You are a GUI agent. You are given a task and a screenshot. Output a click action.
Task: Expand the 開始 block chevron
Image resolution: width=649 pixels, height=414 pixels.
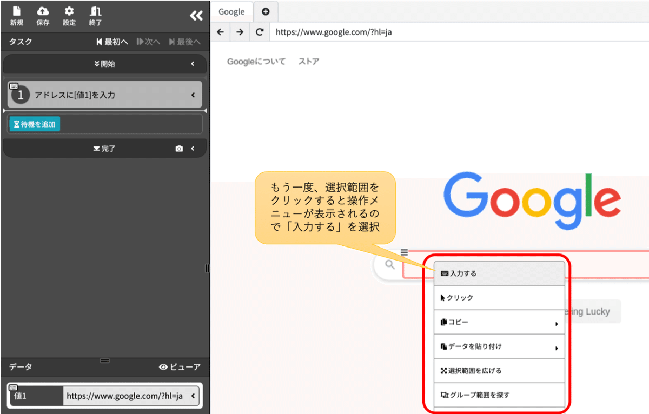(193, 64)
